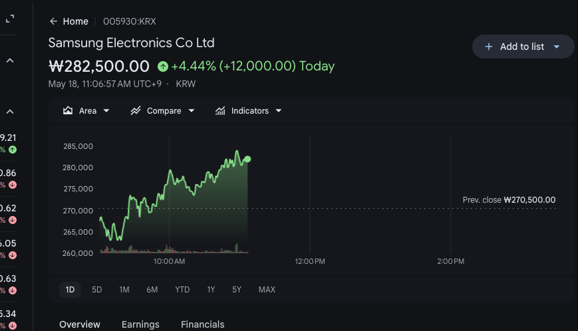Image resolution: width=578 pixels, height=331 pixels.
Task: Switch to the Overview tab
Action: click(x=80, y=324)
